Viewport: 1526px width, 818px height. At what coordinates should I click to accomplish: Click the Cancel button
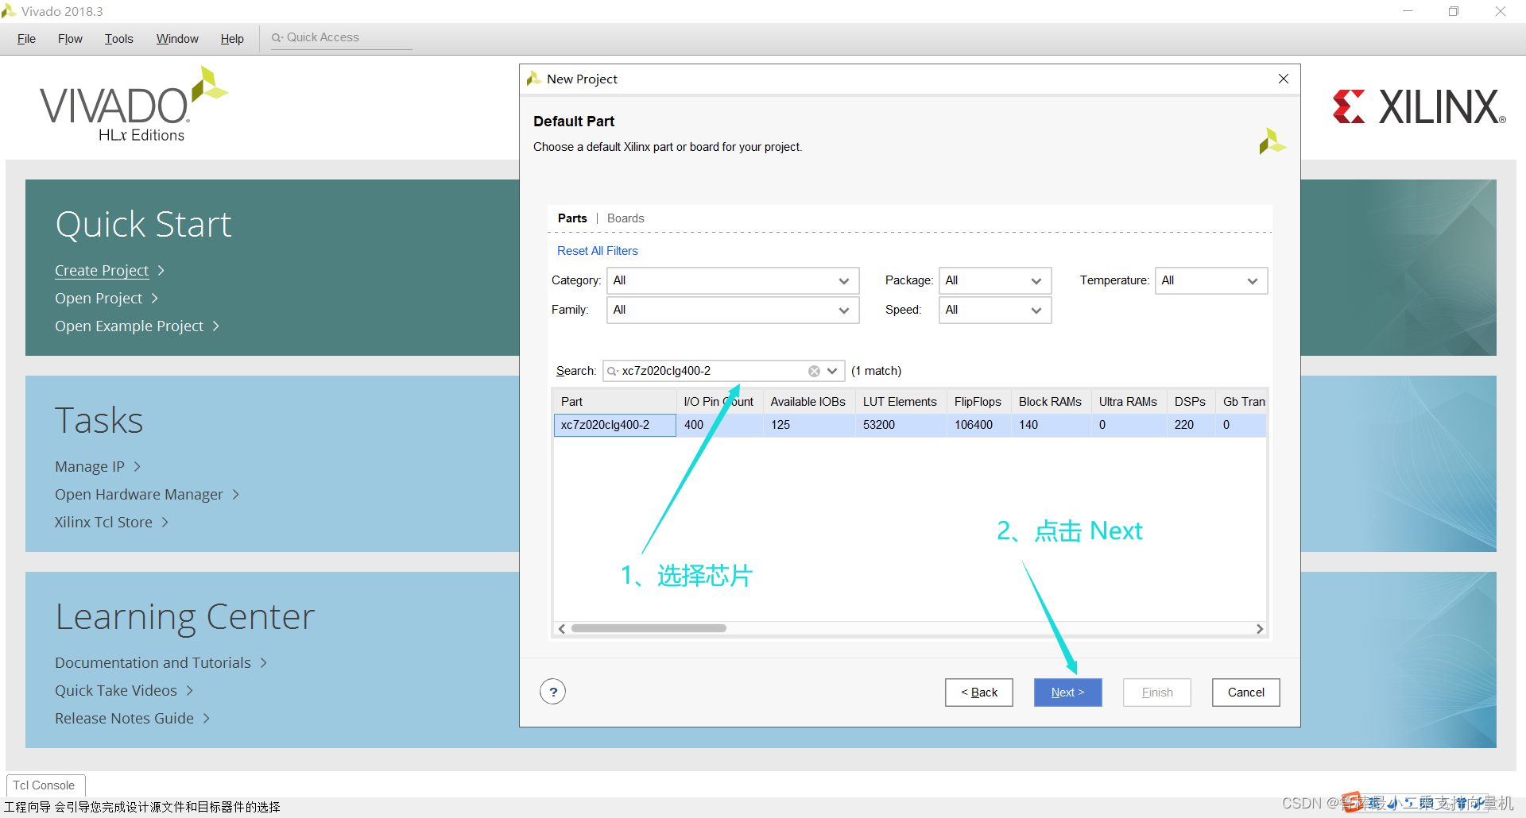pyautogui.click(x=1245, y=693)
